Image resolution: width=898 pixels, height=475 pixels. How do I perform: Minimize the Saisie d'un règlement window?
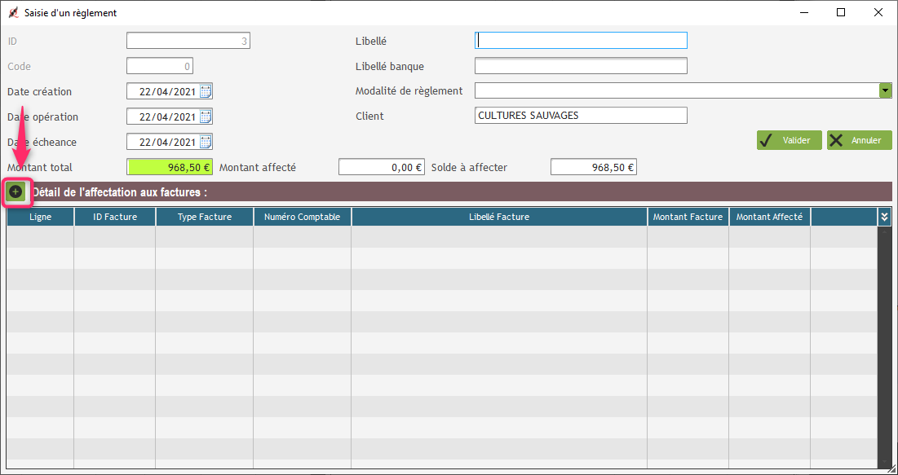(806, 12)
